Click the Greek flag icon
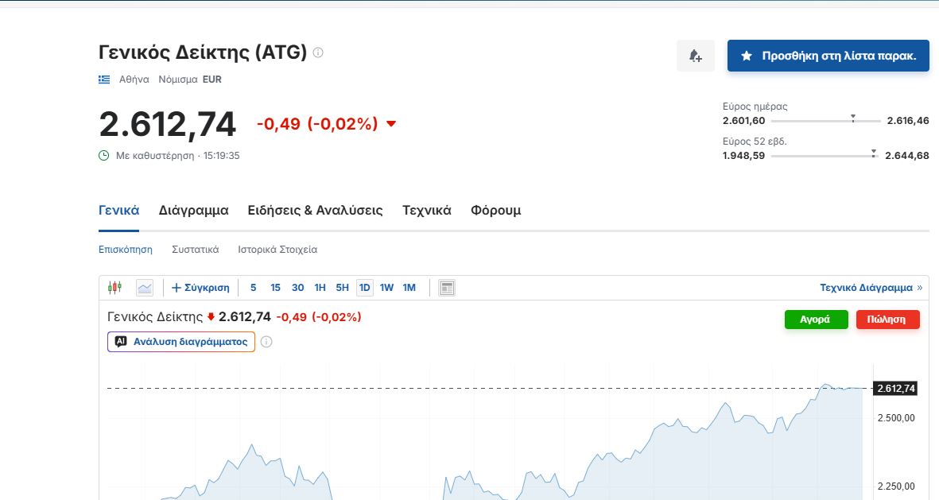Screen dimensions: 939x500 [104, 79]
